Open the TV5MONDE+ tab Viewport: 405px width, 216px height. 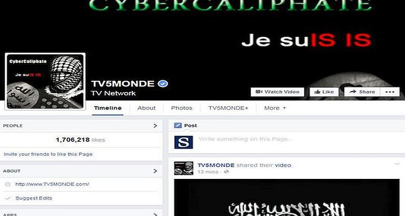coord(228,108)
